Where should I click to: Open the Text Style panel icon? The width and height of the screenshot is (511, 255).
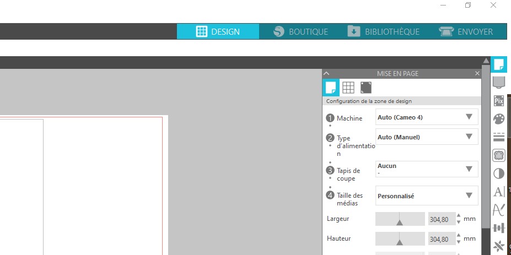(x=499, y=192)
